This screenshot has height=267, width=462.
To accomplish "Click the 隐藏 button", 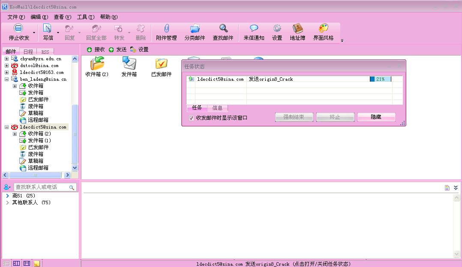I will click(376, 117).
